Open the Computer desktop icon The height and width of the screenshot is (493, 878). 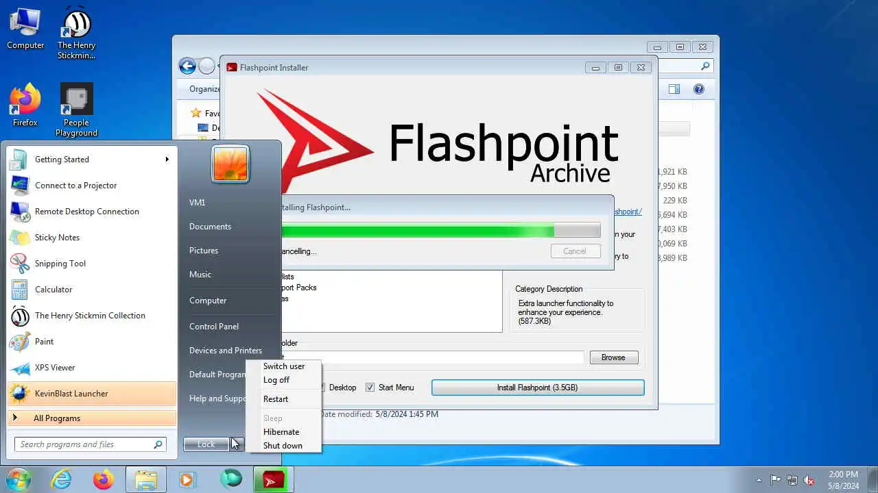(25, 29)
